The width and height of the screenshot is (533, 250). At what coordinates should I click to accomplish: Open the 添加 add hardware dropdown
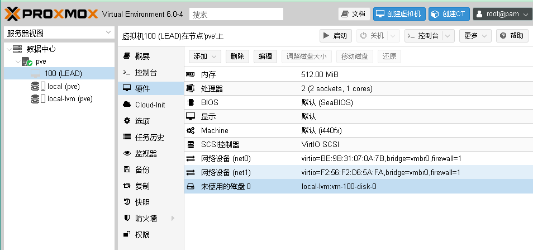tap(205, 56)
